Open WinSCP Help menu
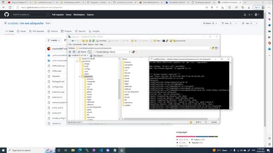 point(102,45)
